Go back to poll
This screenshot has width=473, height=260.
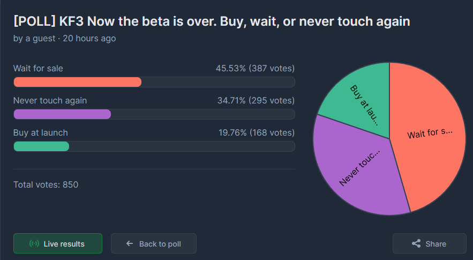(x=154, y=243)
